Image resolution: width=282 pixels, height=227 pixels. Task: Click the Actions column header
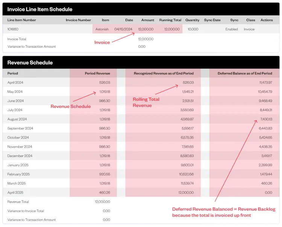click(267, 20)
